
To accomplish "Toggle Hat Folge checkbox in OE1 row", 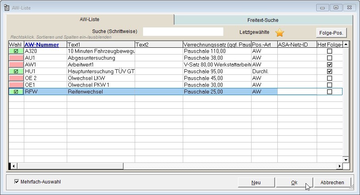I will pos(329,85).
